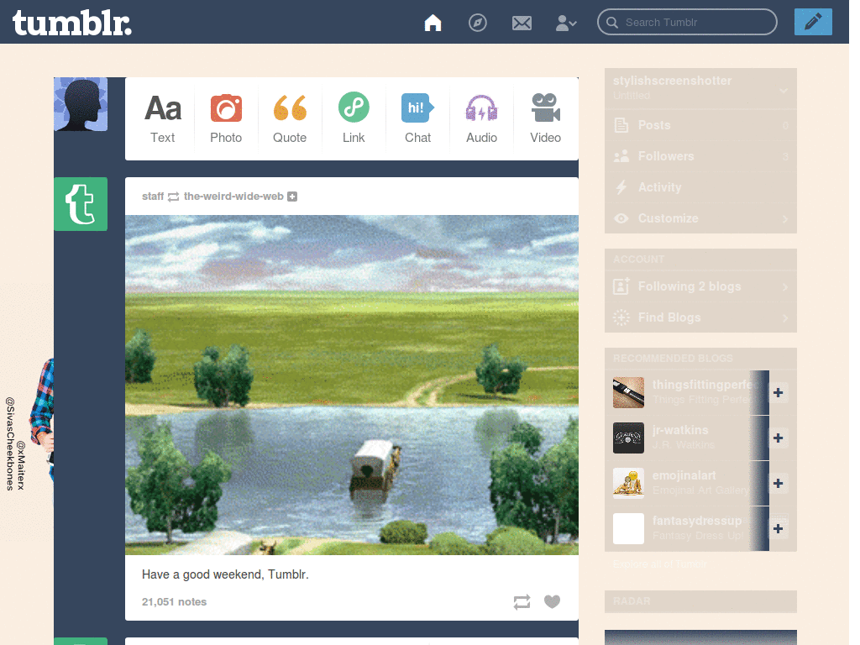
Task: Follow thingsfittingperfectly with plus button
Action: (x=778, y=393)
